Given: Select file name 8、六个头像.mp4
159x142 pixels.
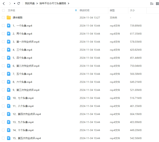Looking at the screenshot, I should (x=22, y=82).
